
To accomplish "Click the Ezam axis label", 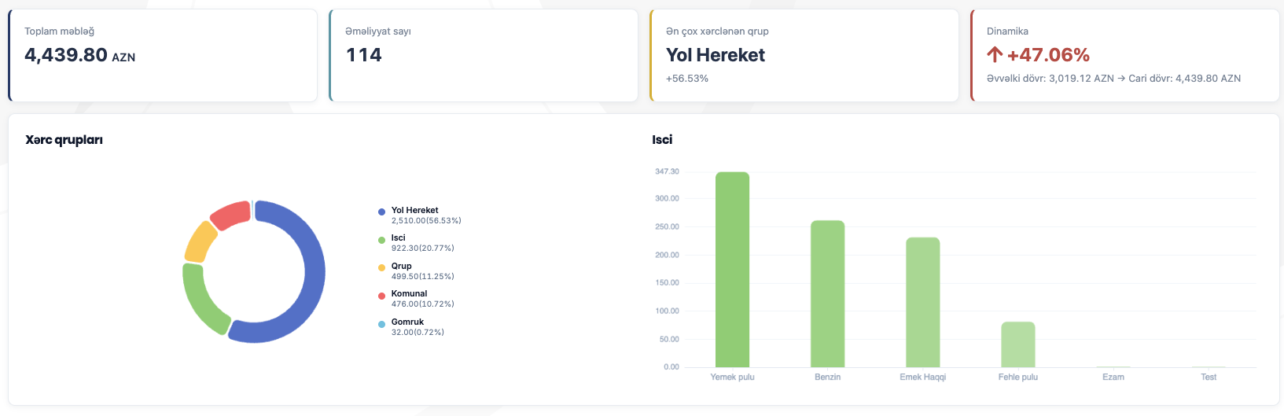I will coord(1113,377).
